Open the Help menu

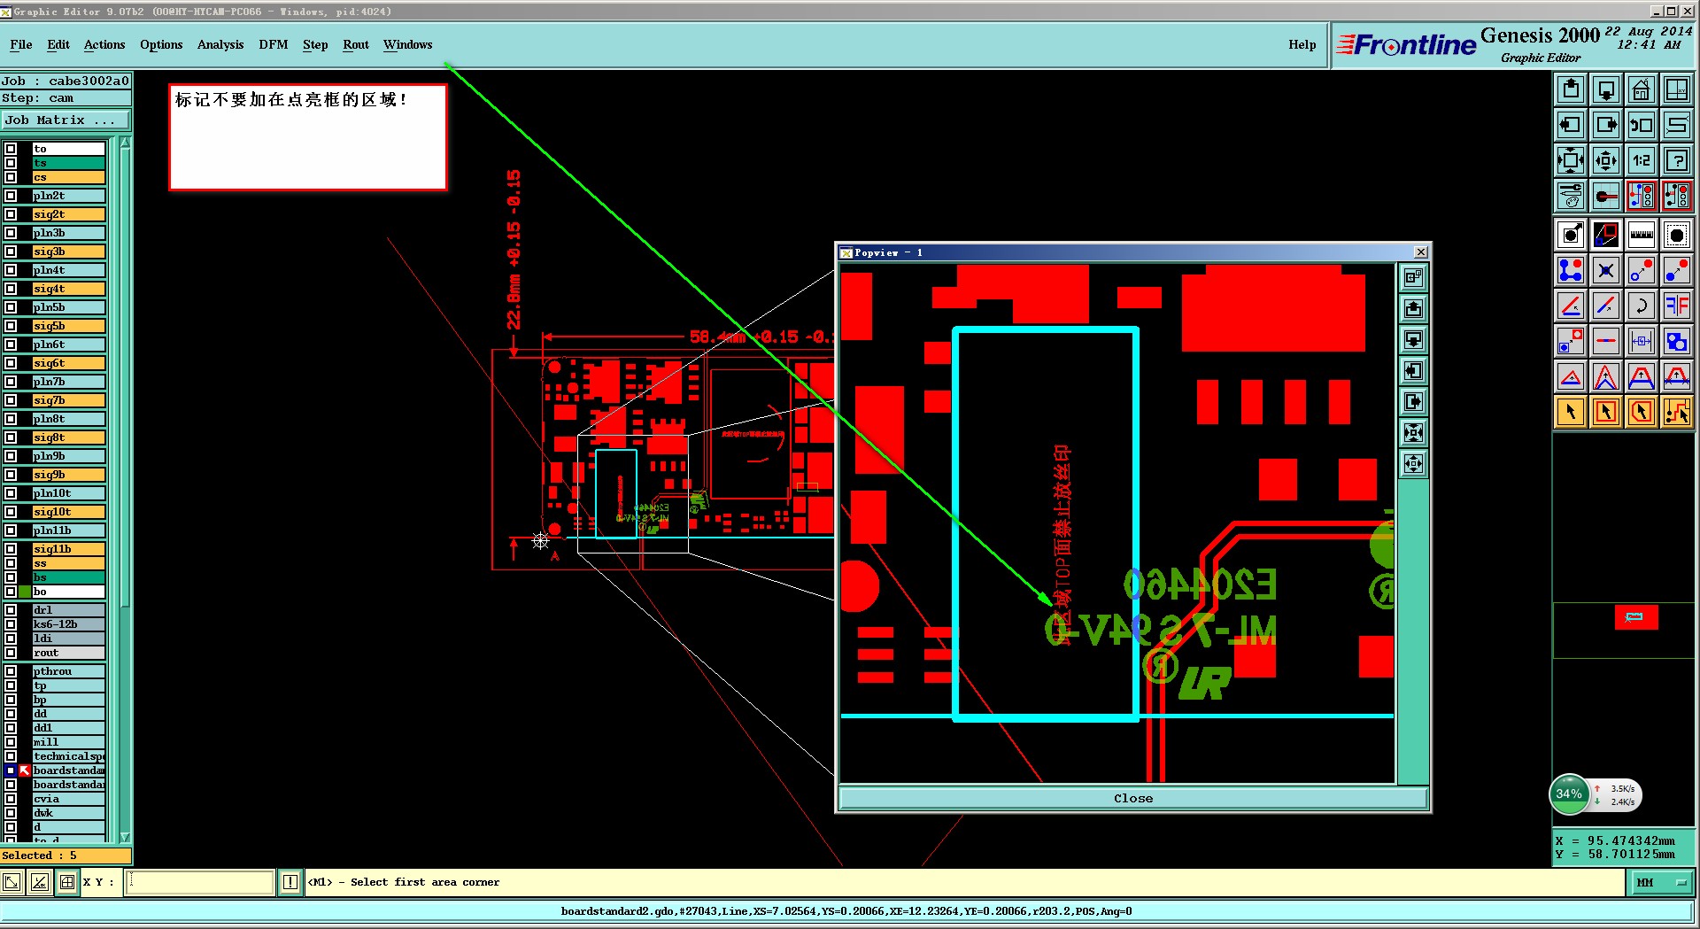click(1302, 44)
